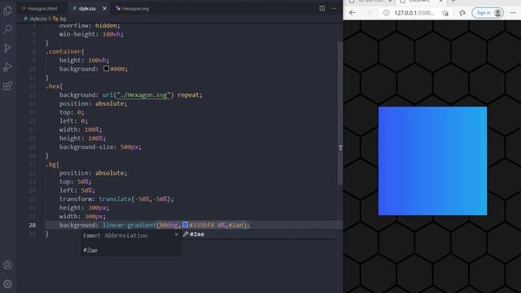The height and width of the screenshot is (293, 521).
Task: Click the translate(-50%,-50%) value
Action: pos(136,199)
